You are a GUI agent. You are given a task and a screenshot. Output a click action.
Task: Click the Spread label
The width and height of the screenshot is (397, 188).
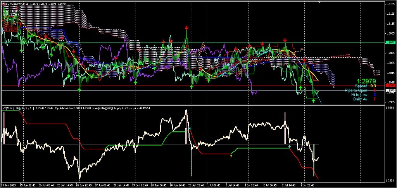(x=361, y=86)
